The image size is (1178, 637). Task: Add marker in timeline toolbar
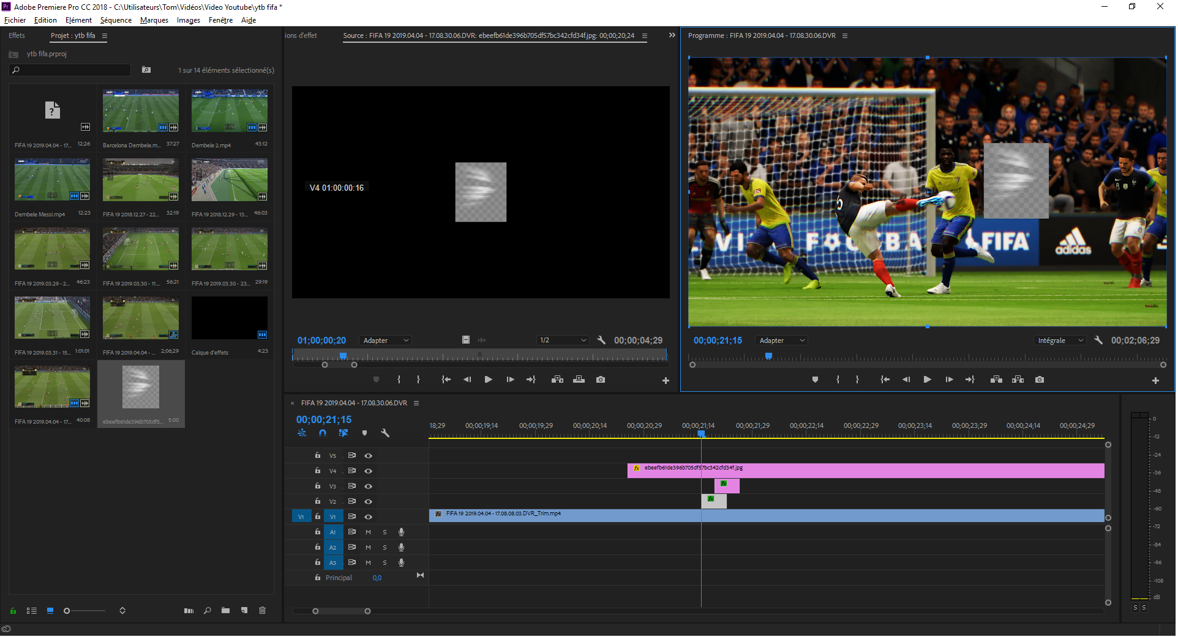(364, 433)
